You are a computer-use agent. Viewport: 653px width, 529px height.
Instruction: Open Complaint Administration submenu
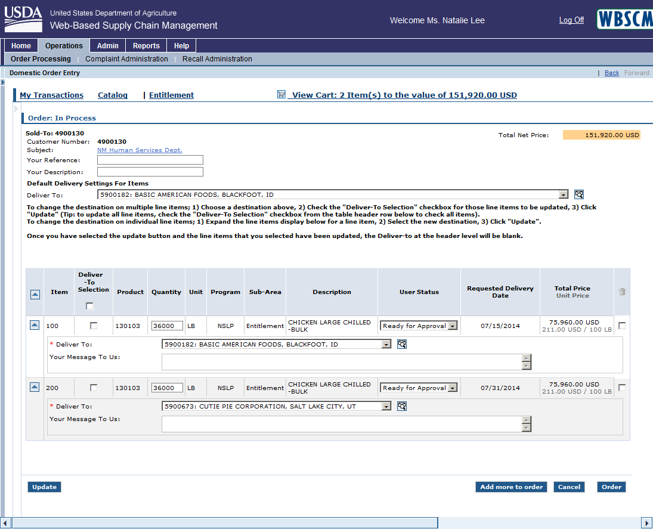(126, 59)
